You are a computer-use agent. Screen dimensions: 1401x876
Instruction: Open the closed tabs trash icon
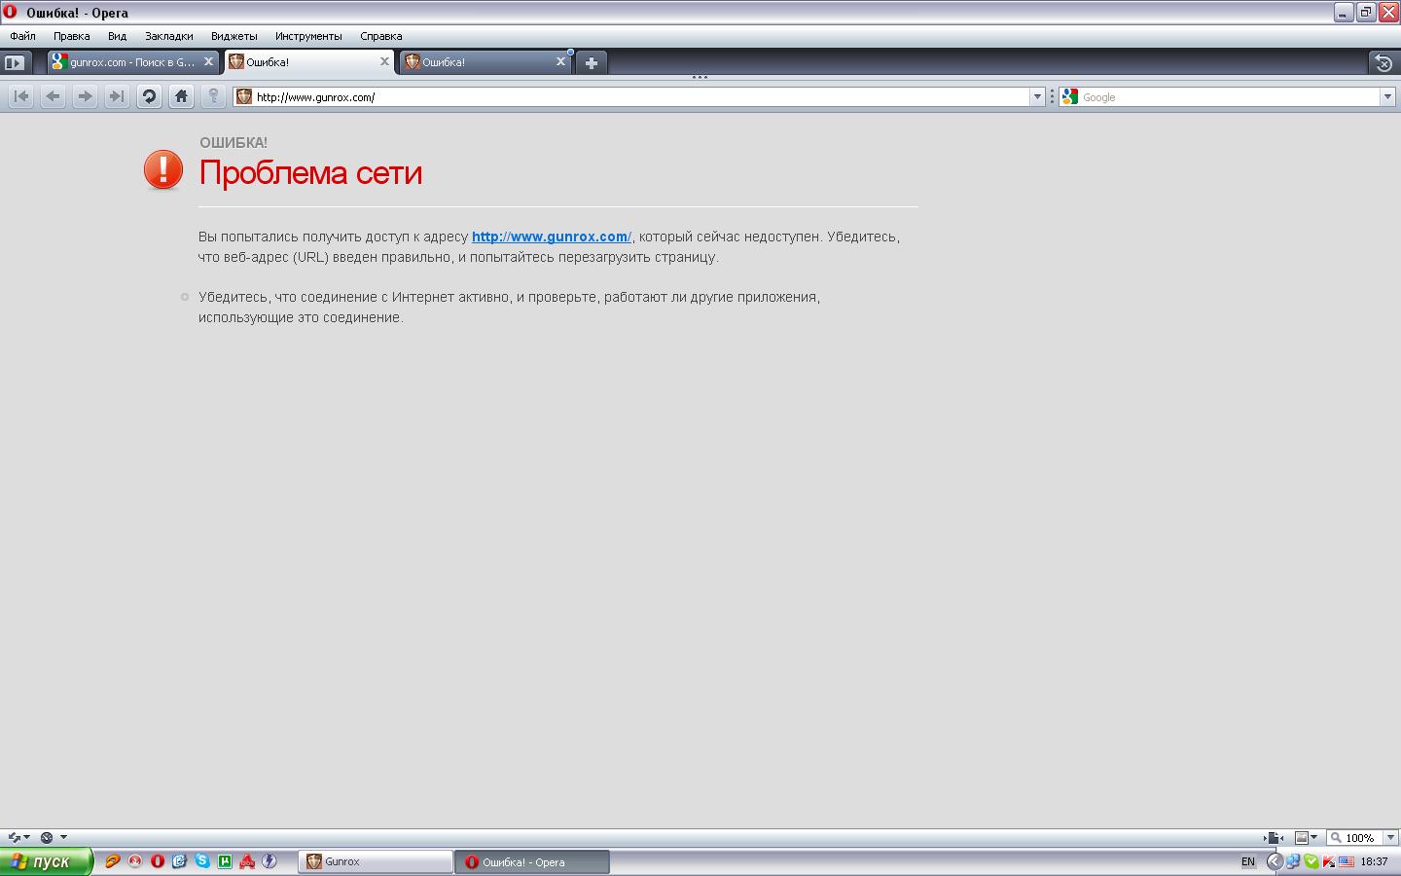click(x=1383, y=62)
